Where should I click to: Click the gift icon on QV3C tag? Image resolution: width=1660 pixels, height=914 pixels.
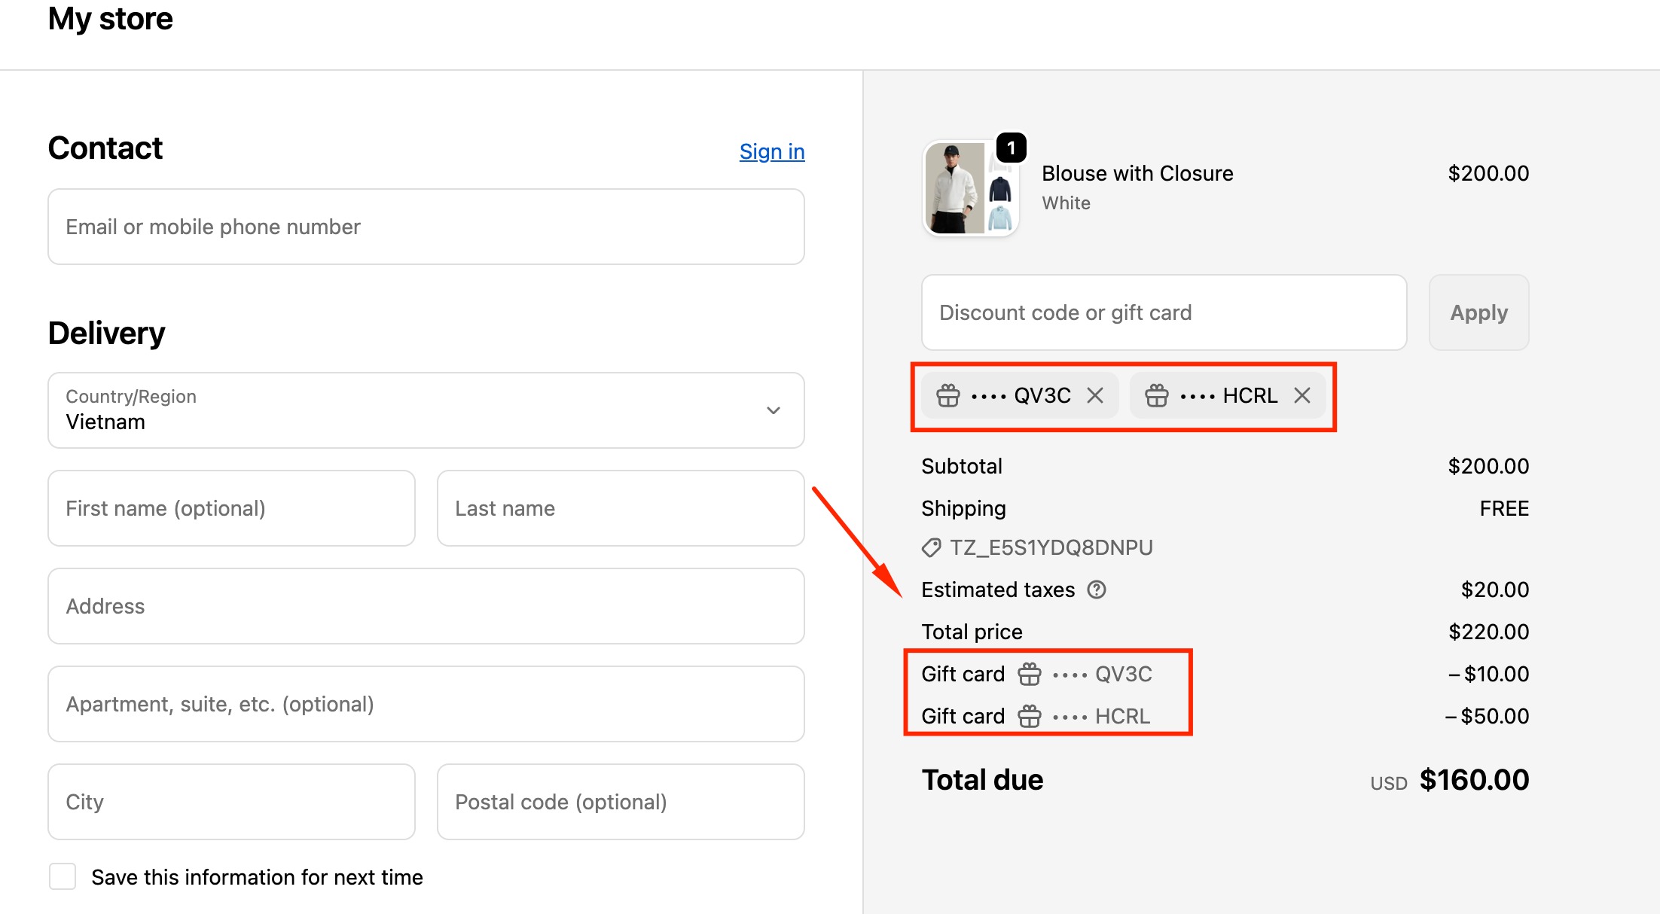(948, 395)
